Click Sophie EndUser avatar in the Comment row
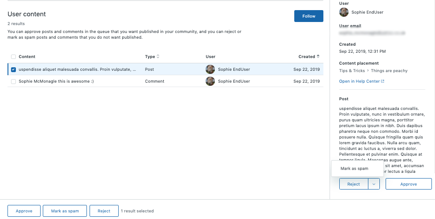 tap(210, 81)
